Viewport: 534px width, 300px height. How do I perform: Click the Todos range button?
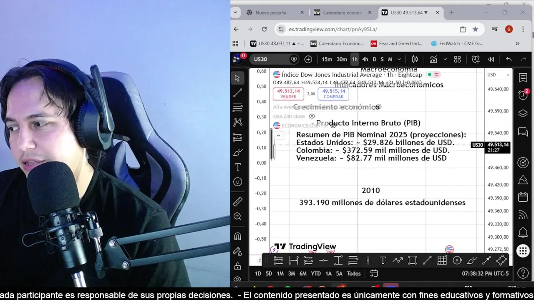(354, 273)
